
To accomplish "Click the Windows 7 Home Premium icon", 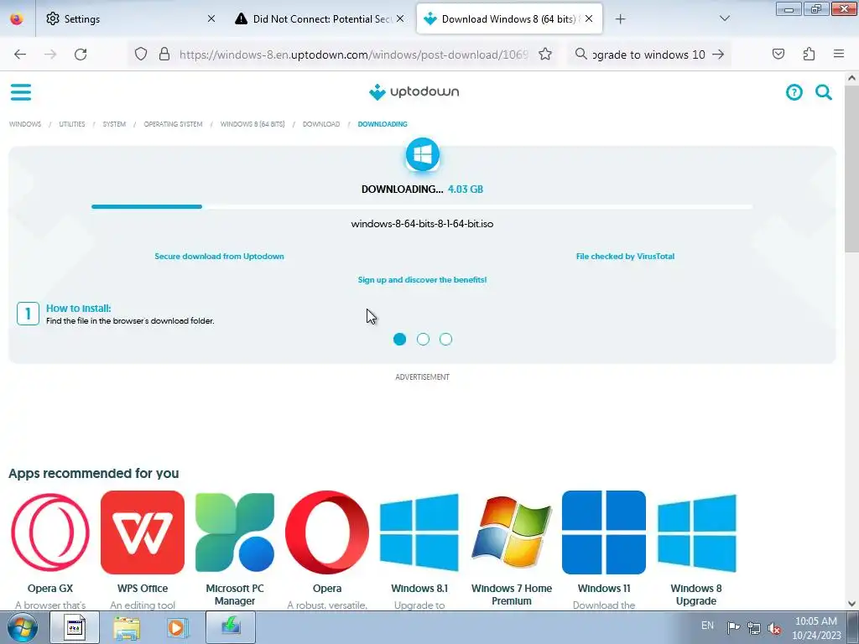I will pos(512,532).
